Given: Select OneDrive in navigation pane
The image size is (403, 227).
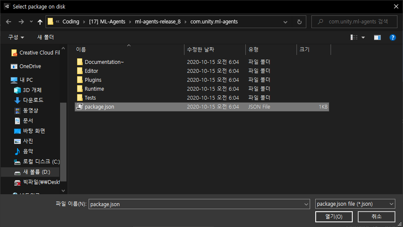Looking at the screenshot, I should (x=26, y=66).
